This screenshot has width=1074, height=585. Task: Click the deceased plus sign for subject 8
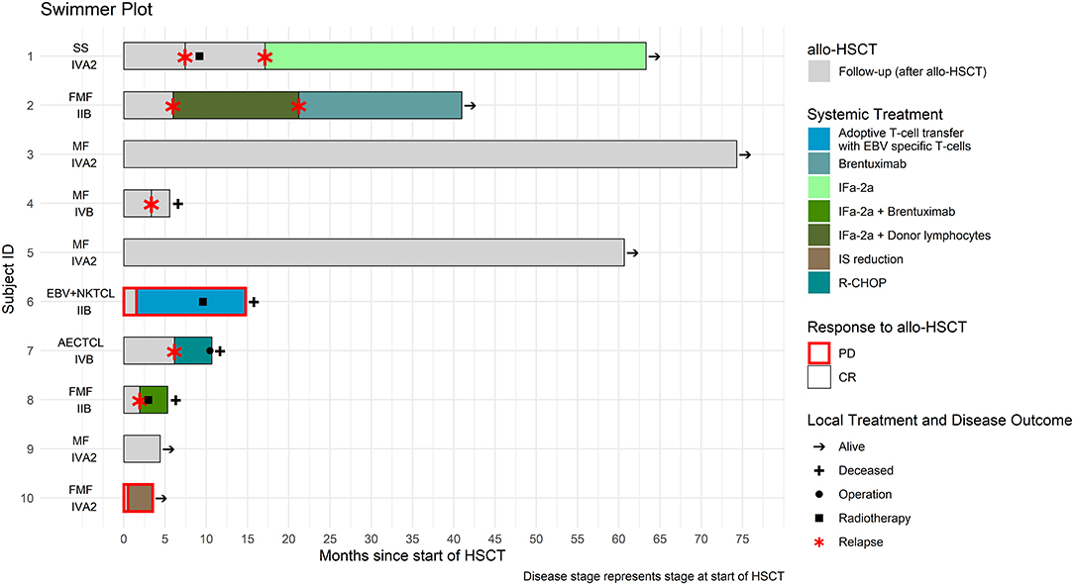click(x=176, y=400)
